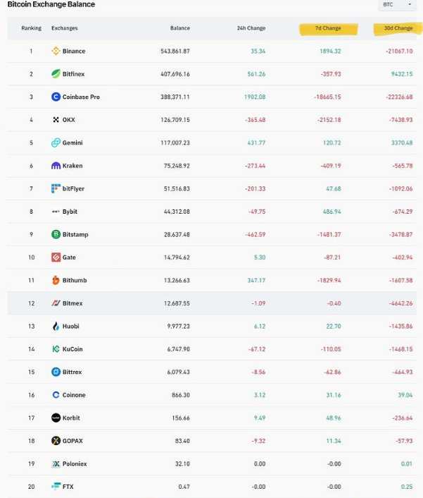The height and width of the screenshot is (498, 423).
Task: Sort by the 30d Change column
Action: click(398, 28)
